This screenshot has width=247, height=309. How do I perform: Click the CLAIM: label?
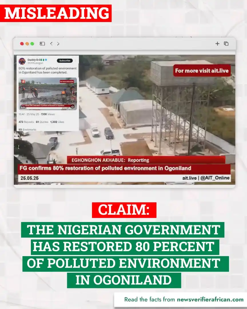click(x=124, y=210)
